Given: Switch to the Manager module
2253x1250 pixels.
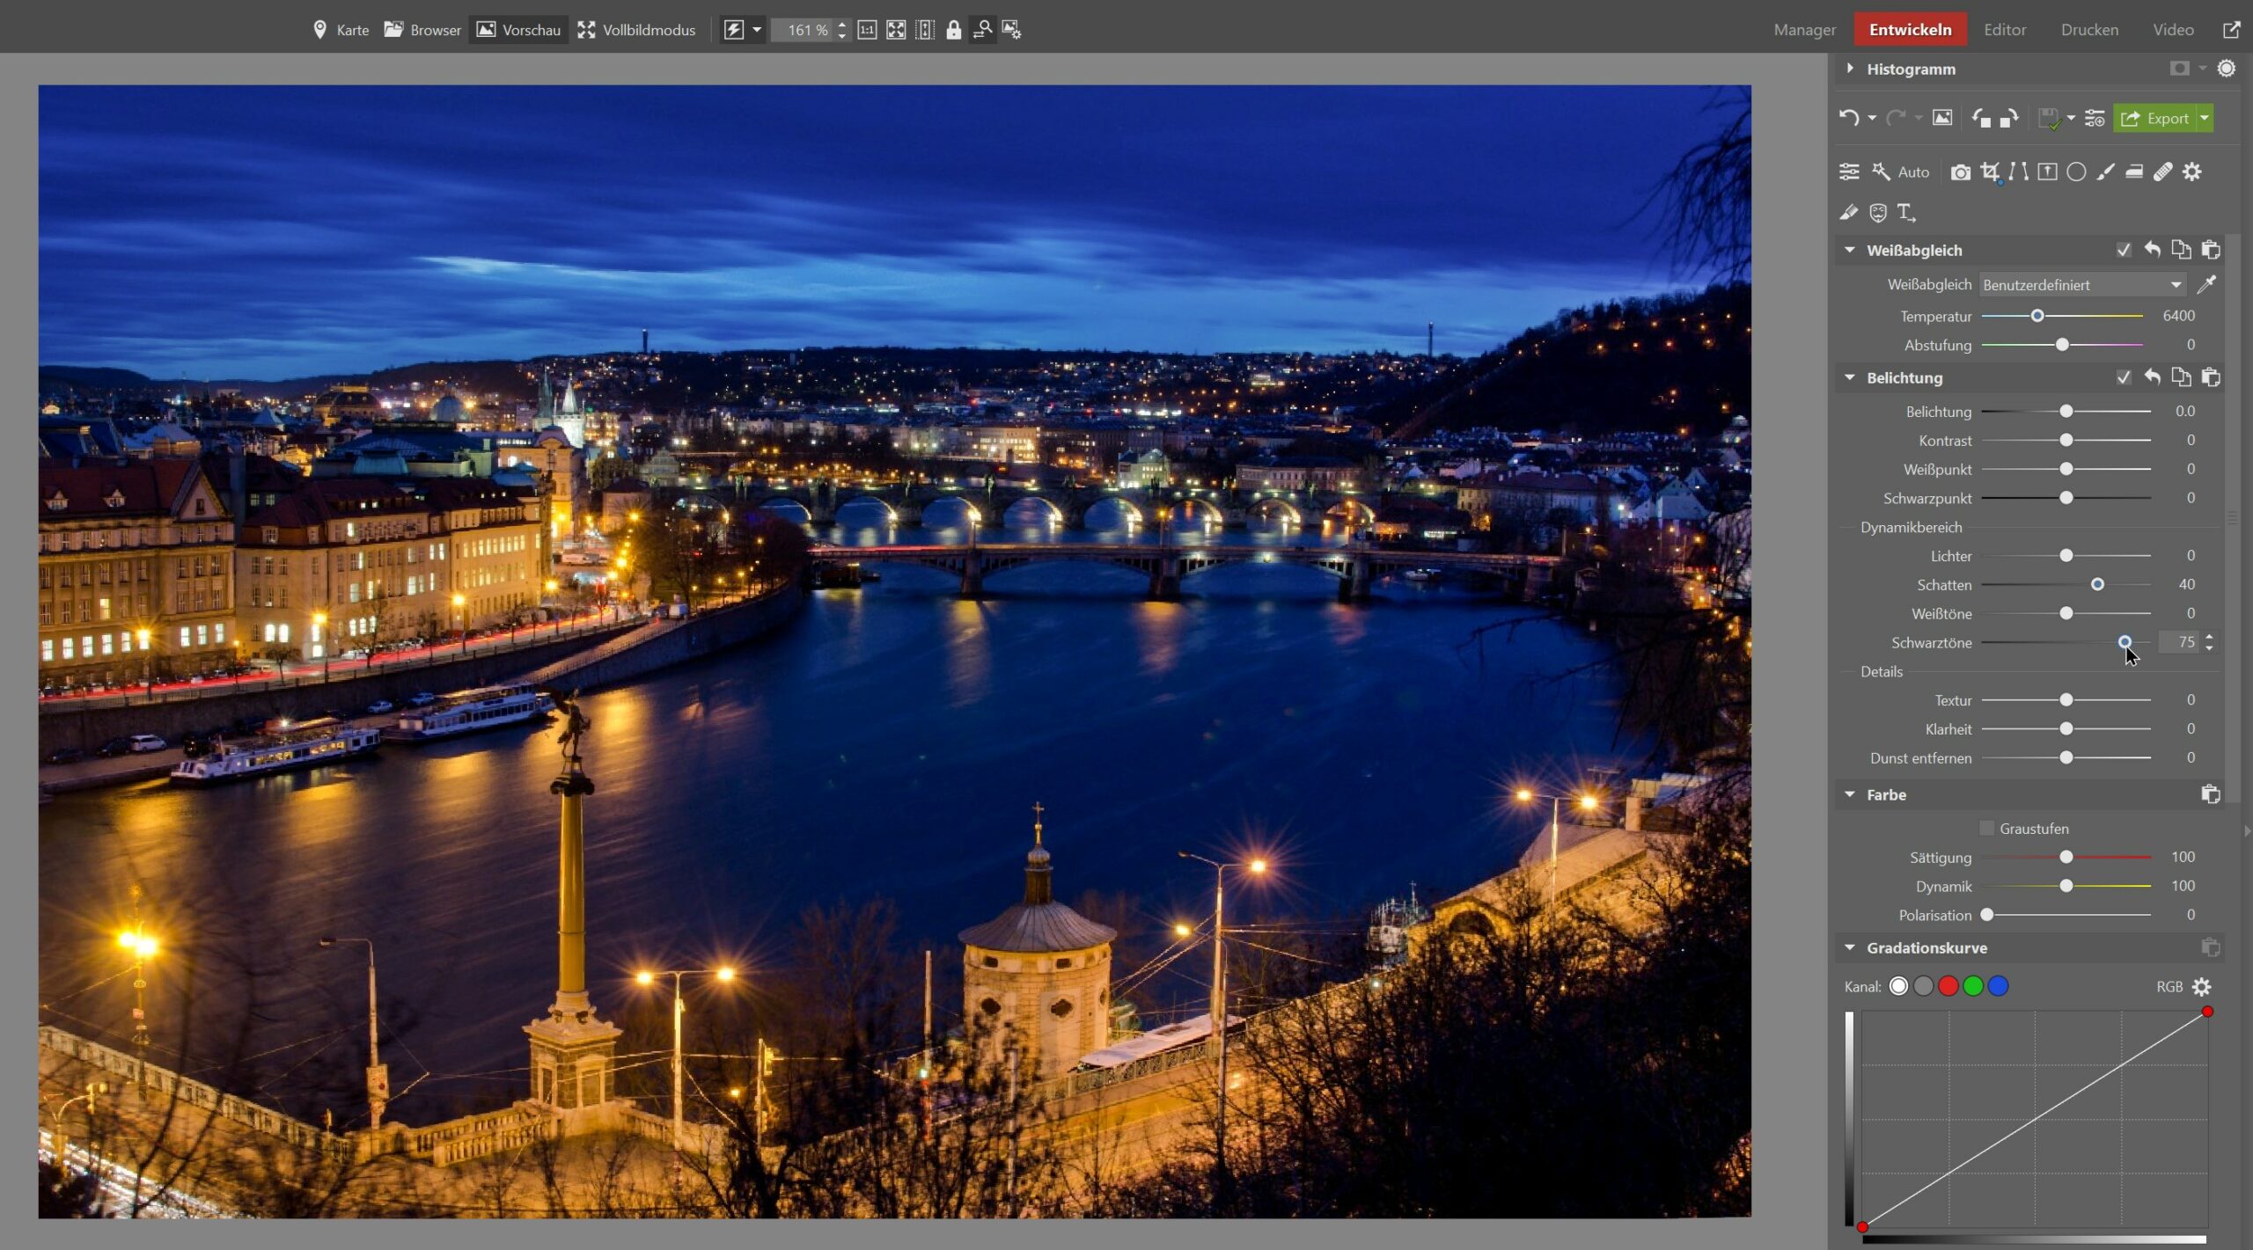Looking at the screenshot, I should tap(1804, 30).
